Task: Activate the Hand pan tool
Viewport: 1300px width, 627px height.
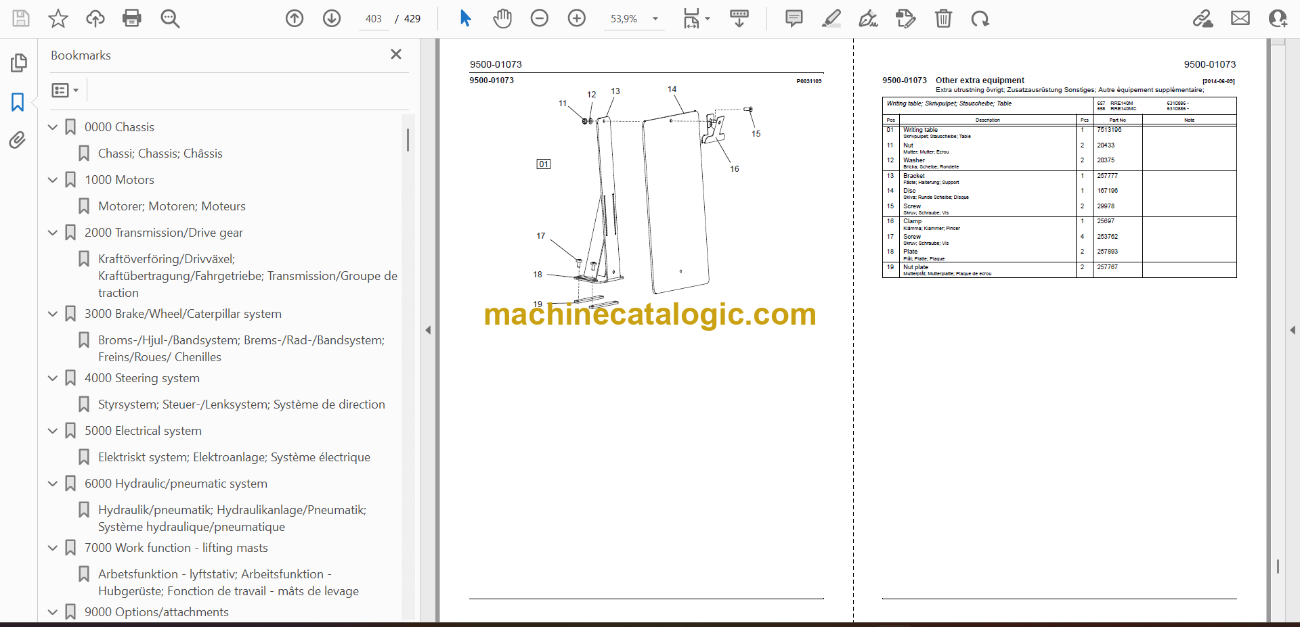Action: (x=502, y=18)
